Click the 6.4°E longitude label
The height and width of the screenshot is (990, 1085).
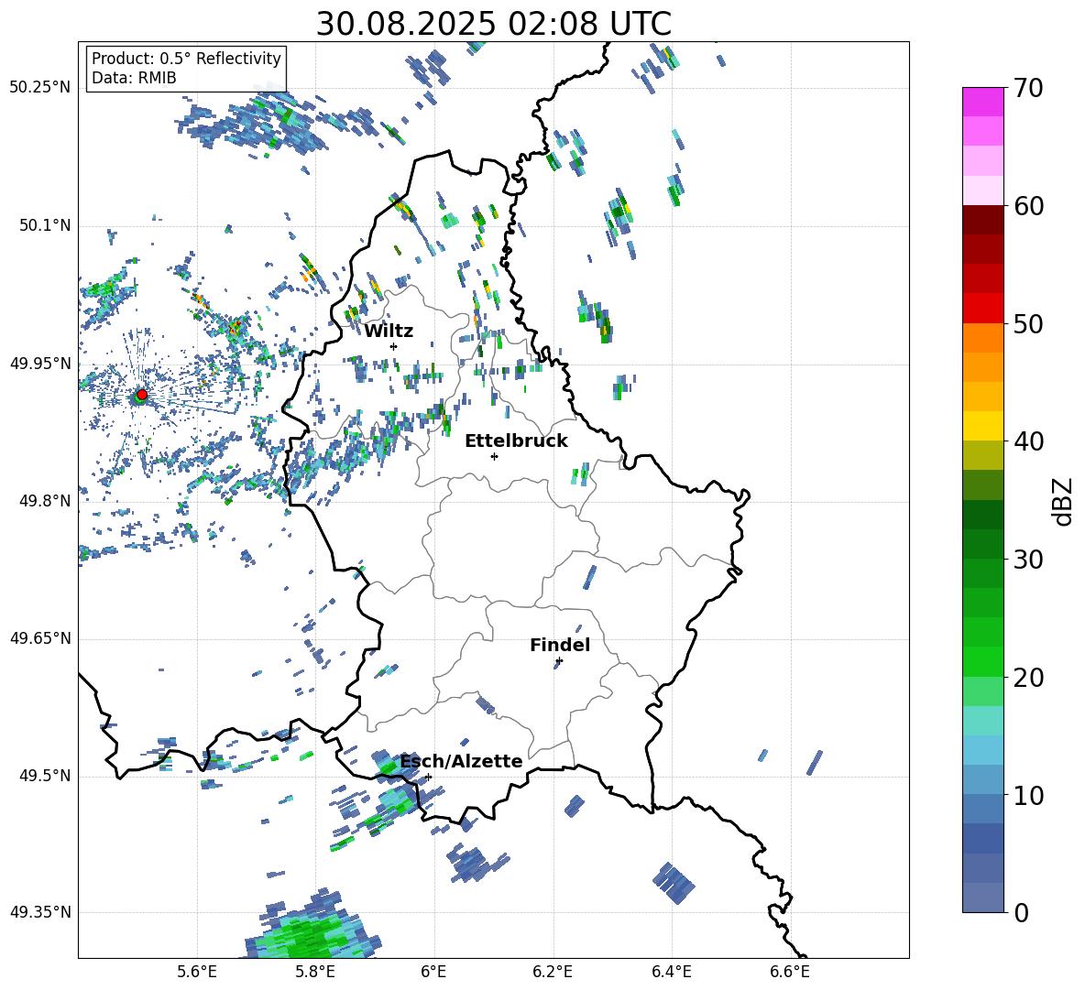(671, 972)
